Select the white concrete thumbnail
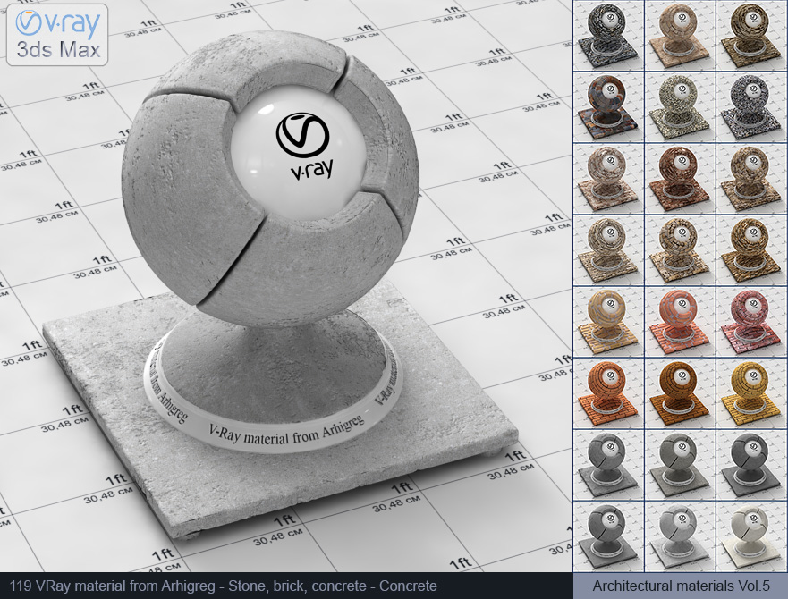 tap(752, 536)
